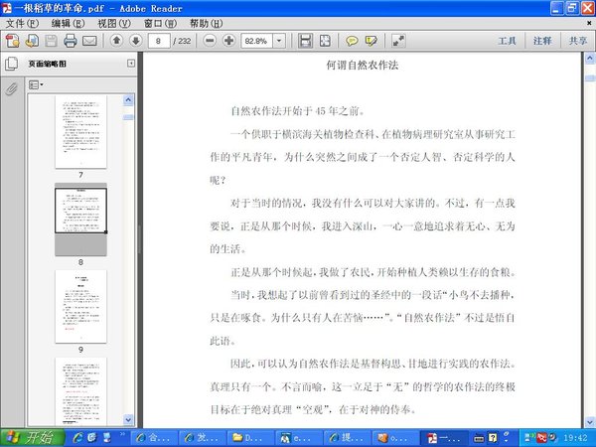Click thumbnail panel scroll down arrow
This screenshot has width=596, height=447.
coord(128,420)
